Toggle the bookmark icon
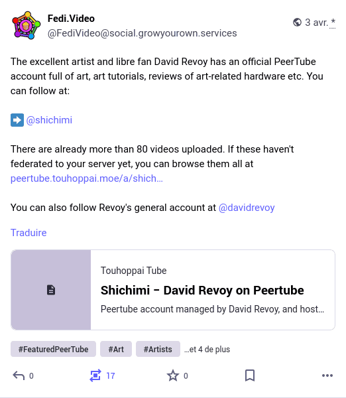This screenshot has width=346, height=398. 250,375
